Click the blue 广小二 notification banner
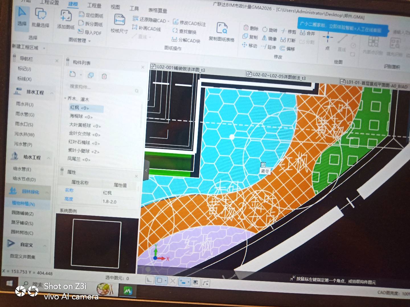This screenshot has width=410, height=307. [x=343, y=27]
